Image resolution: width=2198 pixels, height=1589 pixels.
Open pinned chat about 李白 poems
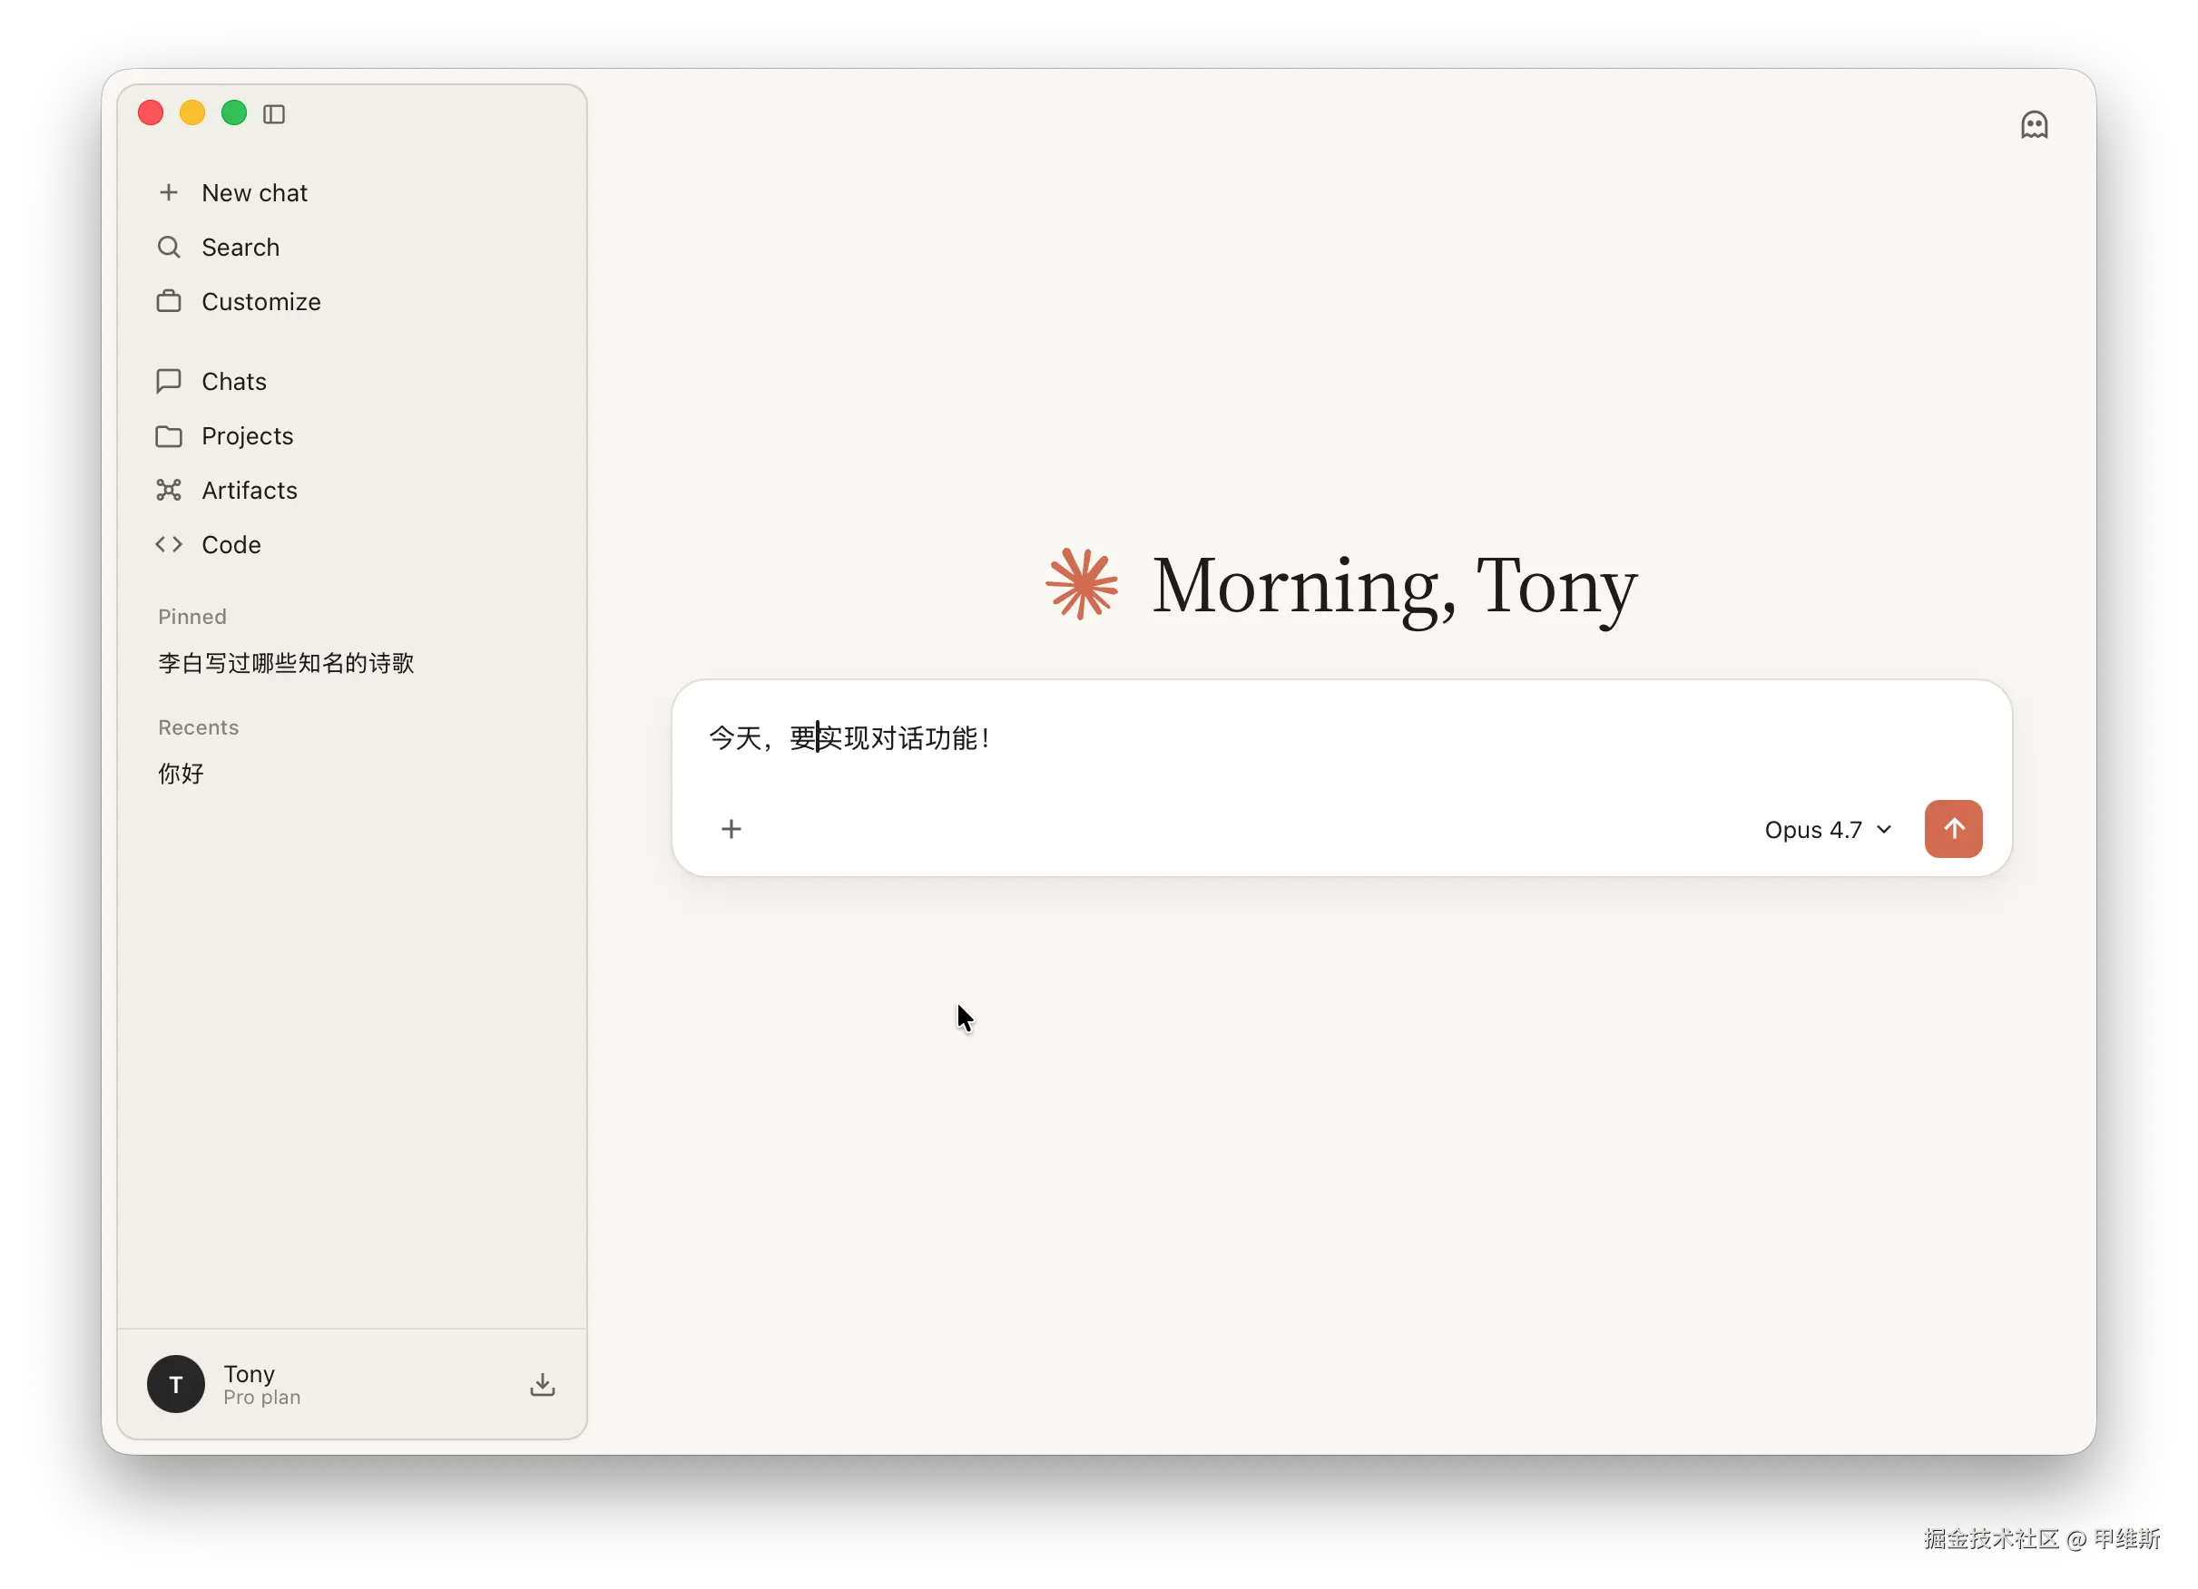click(x=286, y=663)
